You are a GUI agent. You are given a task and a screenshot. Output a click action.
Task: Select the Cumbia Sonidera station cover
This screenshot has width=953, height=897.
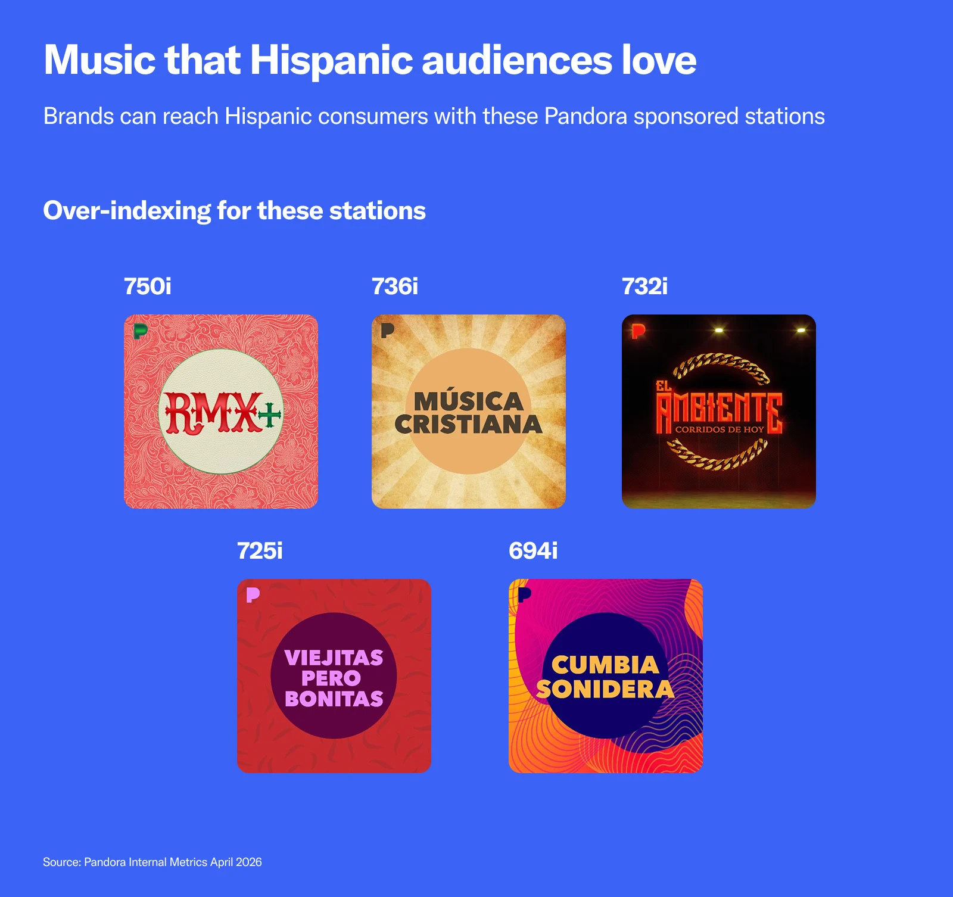pyautogui.click(x=606, y=676)
